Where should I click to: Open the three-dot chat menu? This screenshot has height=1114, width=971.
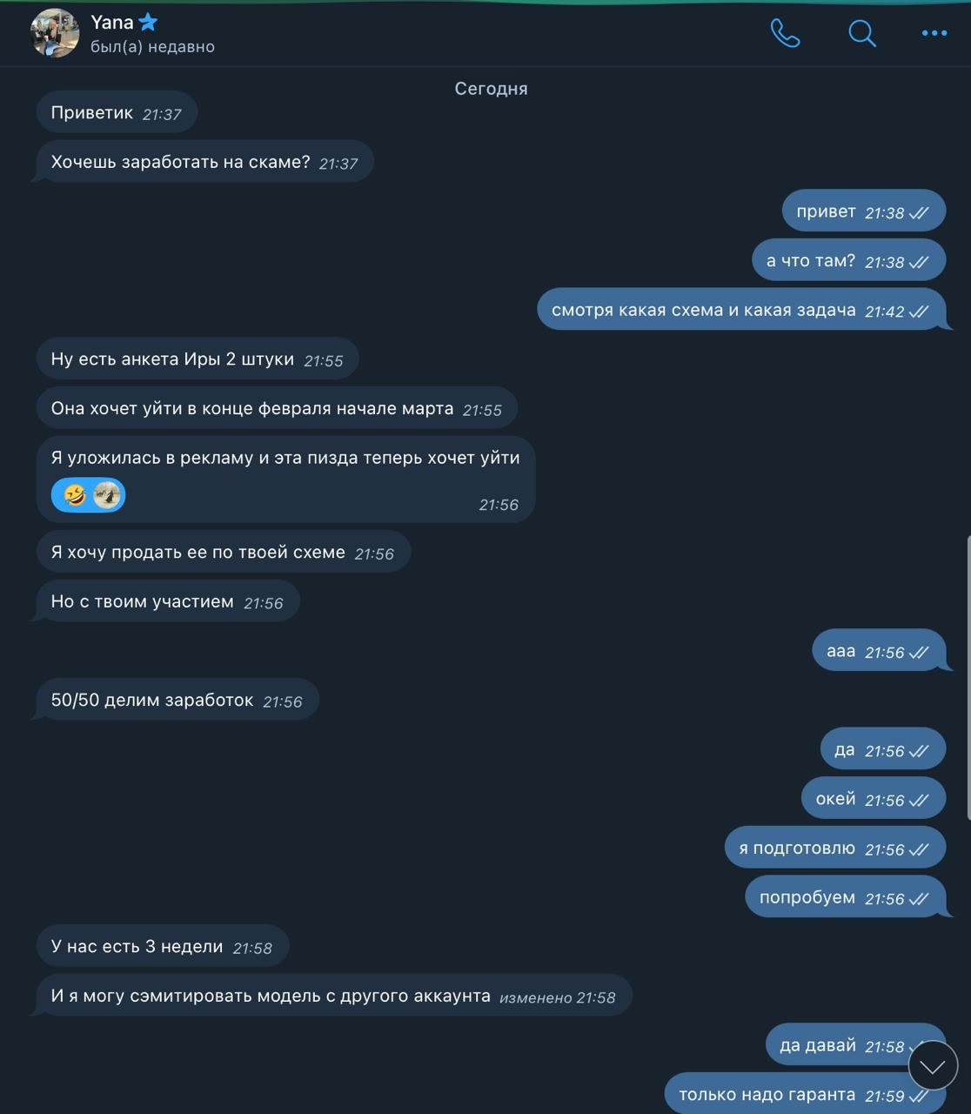click(x=934, y=33)
